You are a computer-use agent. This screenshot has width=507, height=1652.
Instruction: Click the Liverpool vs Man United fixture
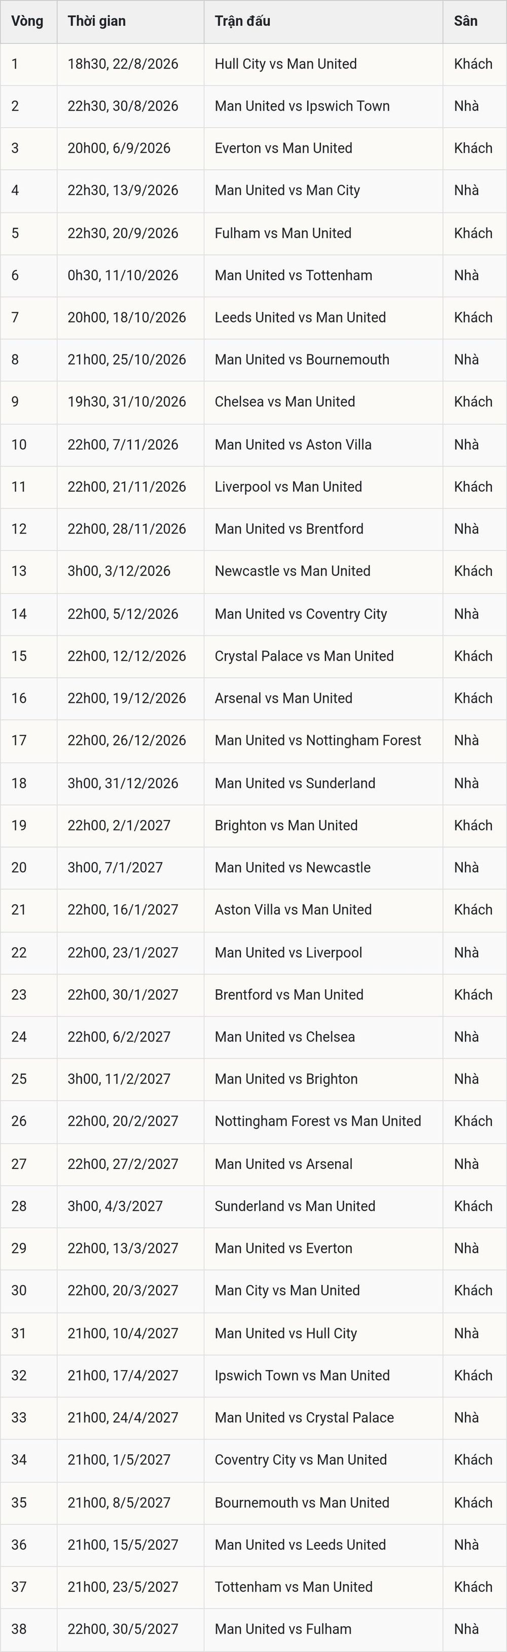(x=288, y=487)
